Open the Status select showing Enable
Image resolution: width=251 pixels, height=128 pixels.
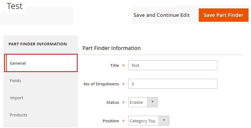tap(138, 102)
